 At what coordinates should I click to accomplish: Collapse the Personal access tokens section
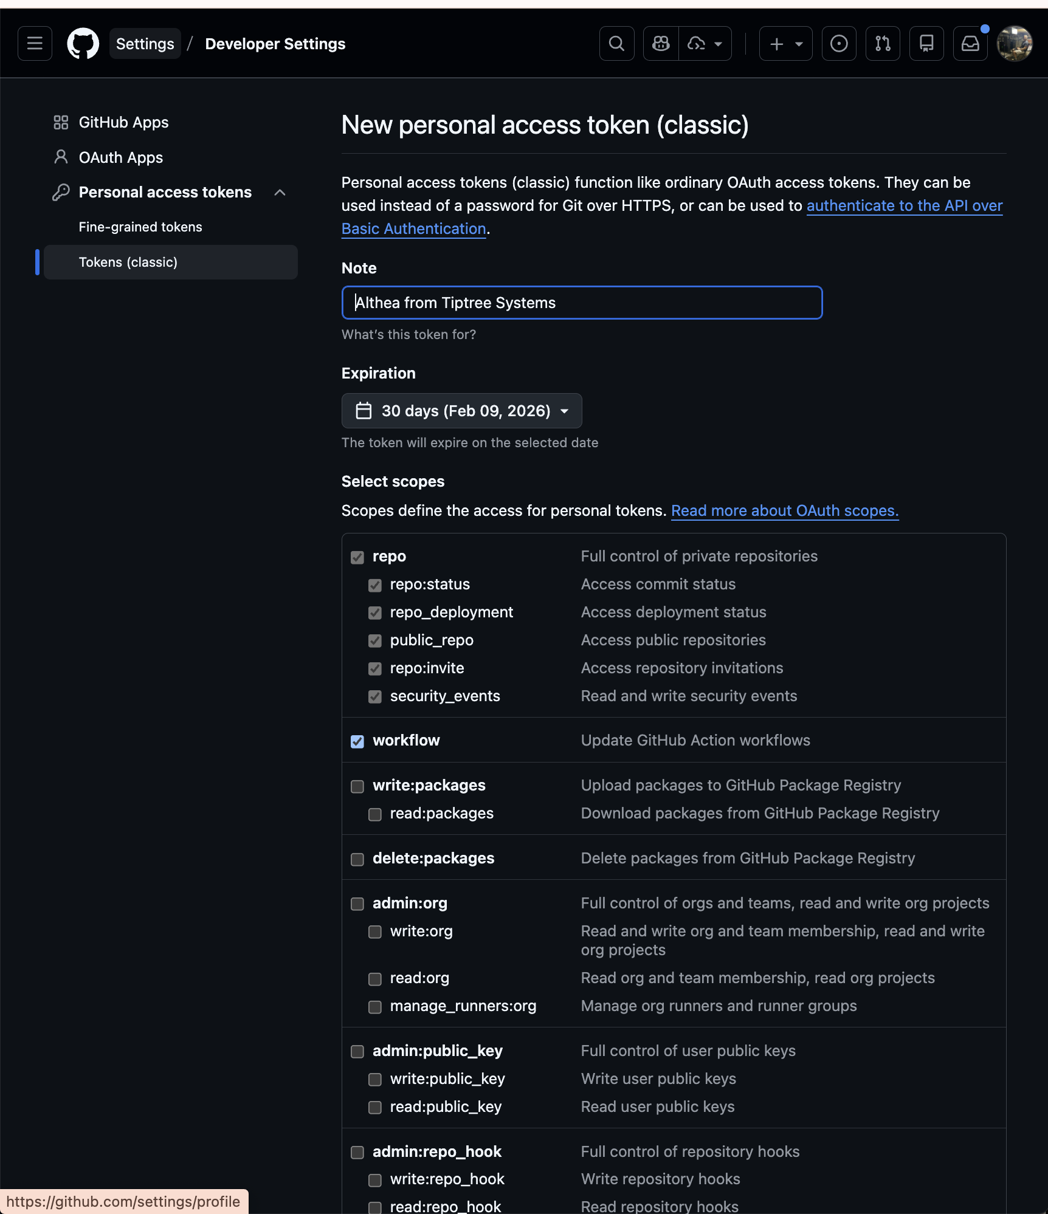point(280,191)
